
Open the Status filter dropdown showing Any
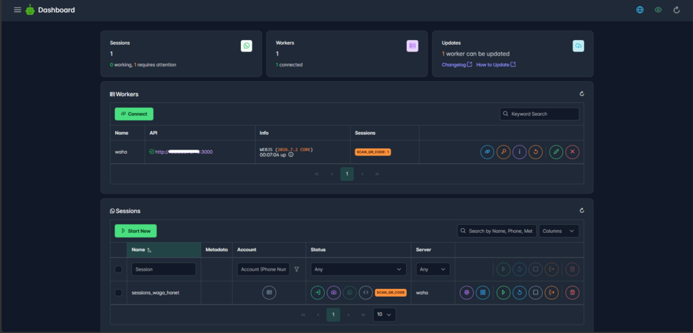[359, 269]
